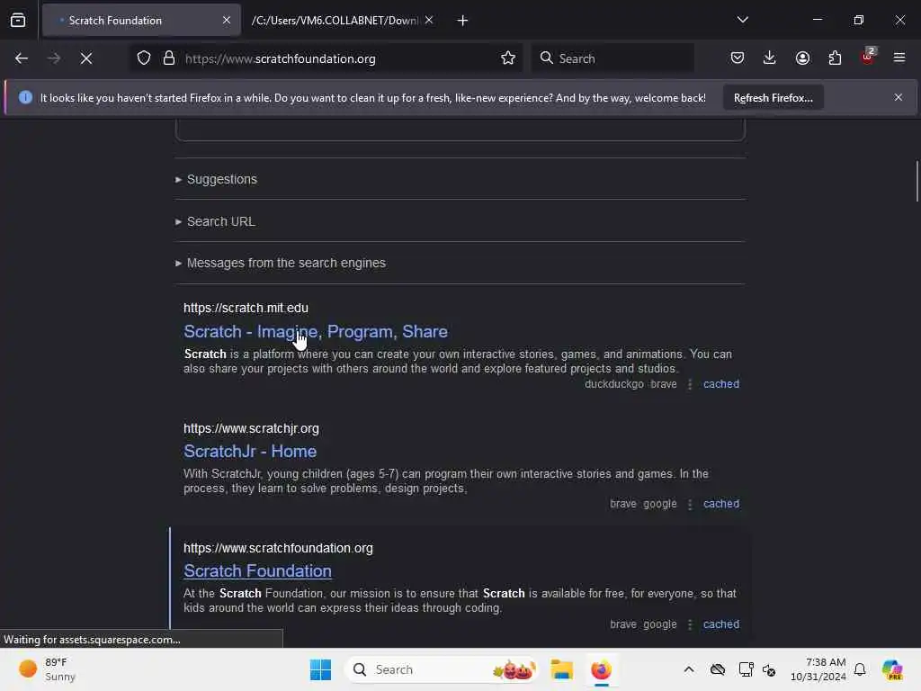Save page to Pocket

(738, 58)
